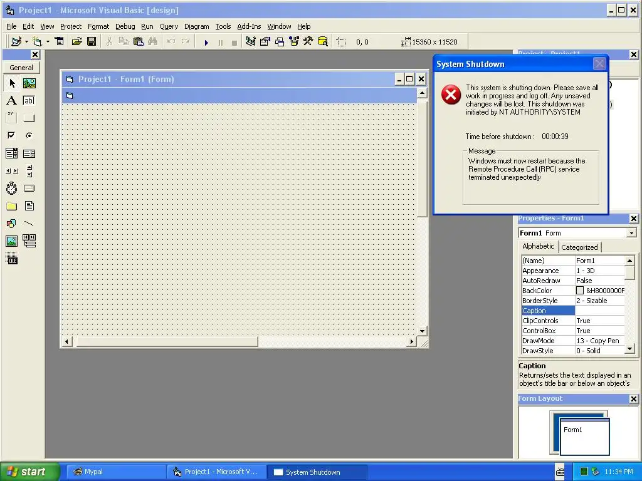
Task: Click the Add Standard EXE Project icon
Action: click(x=16, y=41)
